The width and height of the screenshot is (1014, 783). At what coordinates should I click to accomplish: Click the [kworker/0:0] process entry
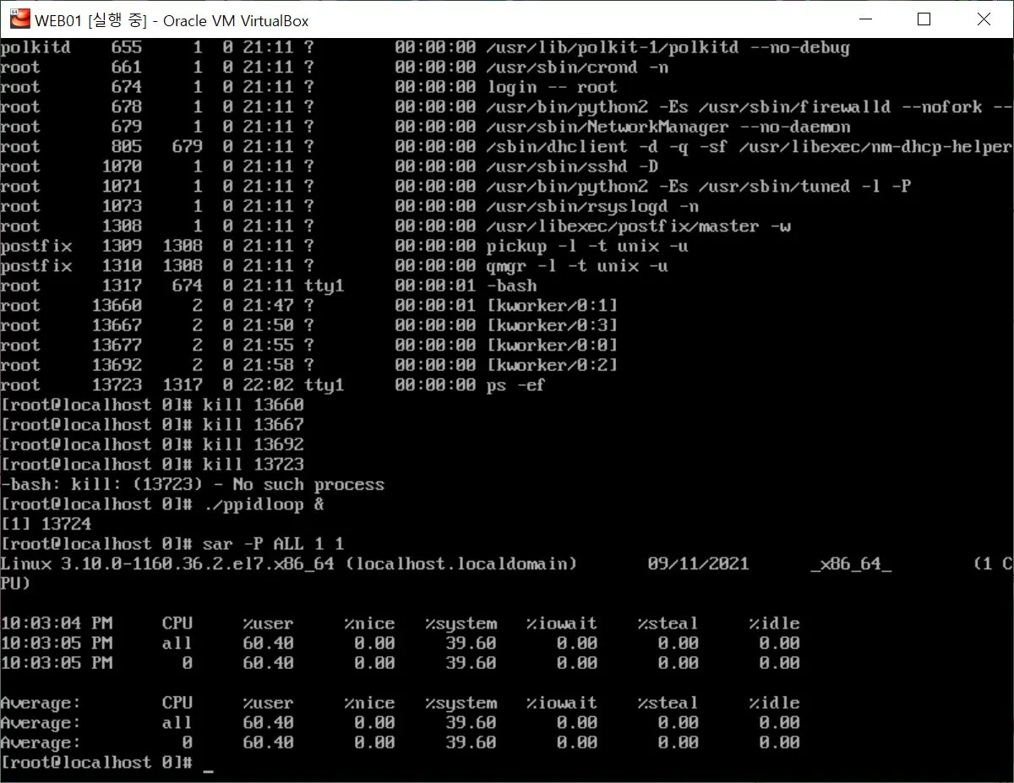[x=552, y=345]
